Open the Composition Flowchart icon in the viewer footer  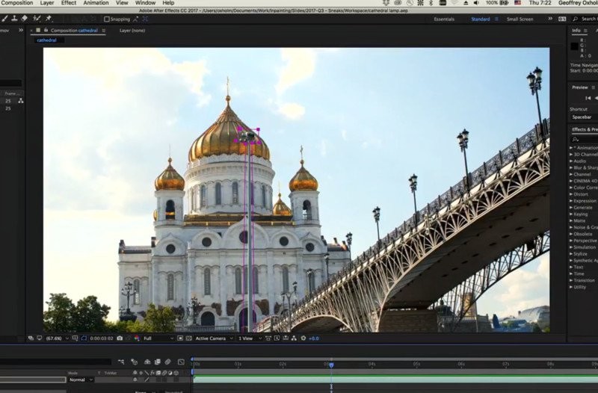tap(294, 338)
